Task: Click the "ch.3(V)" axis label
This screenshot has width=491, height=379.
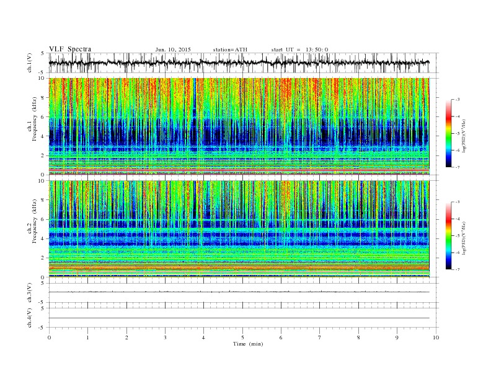Action: (30, 293)
